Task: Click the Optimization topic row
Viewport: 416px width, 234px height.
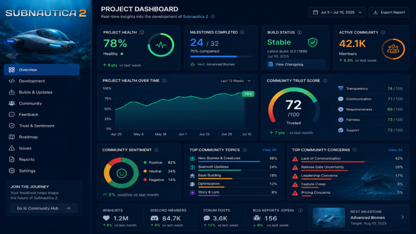Action: (x=234, y=184)
